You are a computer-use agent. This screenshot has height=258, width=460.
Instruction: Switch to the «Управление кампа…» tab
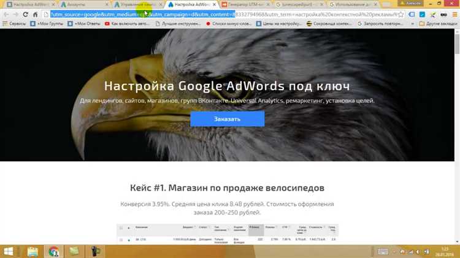(x=137, y=4)
